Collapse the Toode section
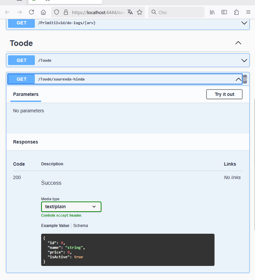The height and width of the screenshot is (280, 255). click(238, 43)
